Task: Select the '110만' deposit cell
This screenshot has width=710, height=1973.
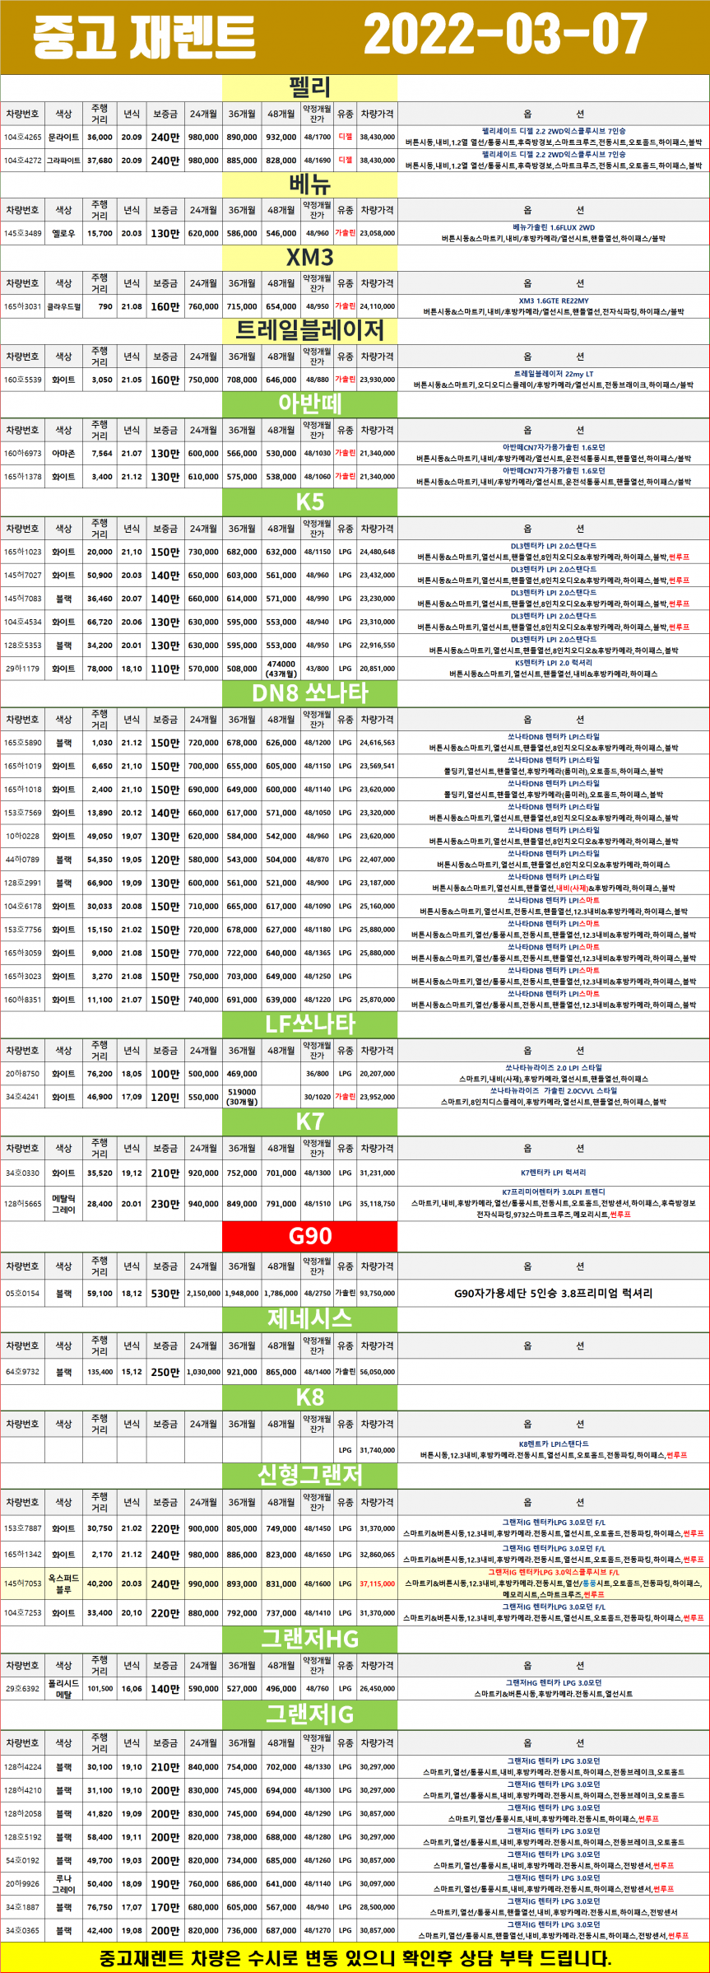Action: pos(165,669)
